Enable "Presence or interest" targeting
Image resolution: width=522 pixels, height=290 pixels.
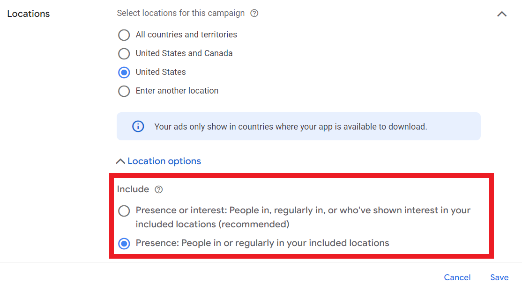click(124, 211)
